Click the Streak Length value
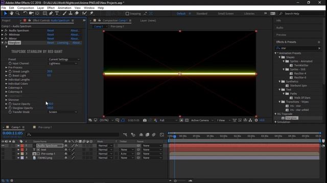Screen dimensions: 327x183 coord(50,71)
